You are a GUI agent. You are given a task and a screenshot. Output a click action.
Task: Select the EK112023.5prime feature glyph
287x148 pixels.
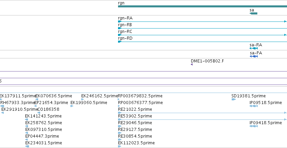(119, 146)
